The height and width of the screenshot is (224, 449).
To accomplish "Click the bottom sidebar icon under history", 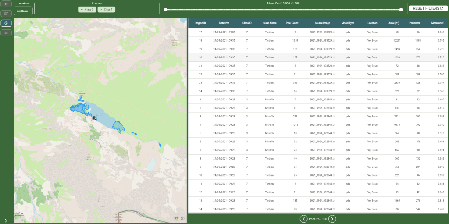I will coord(6,33).
